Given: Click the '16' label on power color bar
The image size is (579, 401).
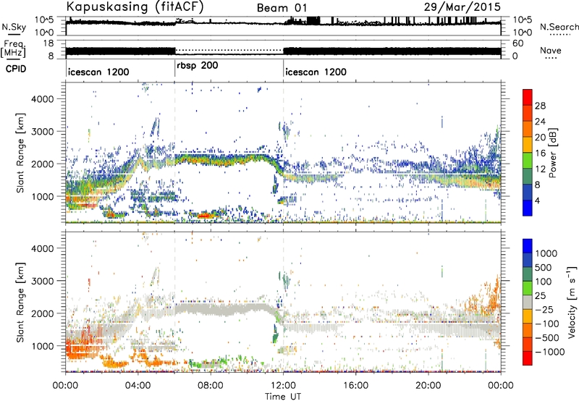Looking at the screenshot, I should click(x=540, y=153).
